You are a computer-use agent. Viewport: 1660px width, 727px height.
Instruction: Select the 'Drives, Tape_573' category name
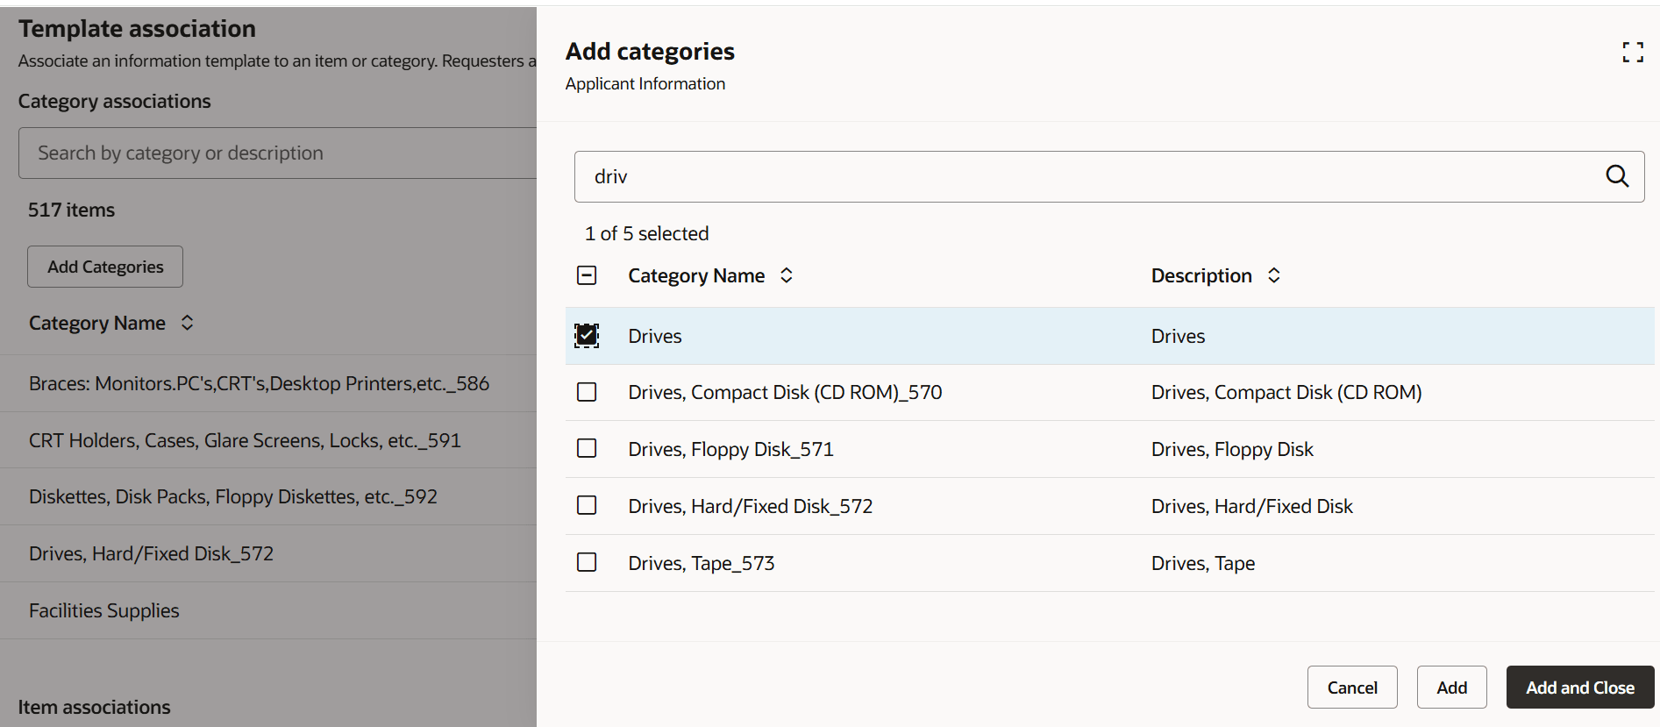701,563
